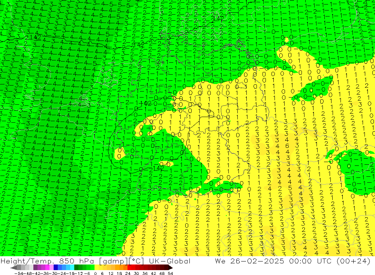Select the bright red legend swatch above 24
The width and height of the screenshot is (375, 275).
click(129, 267)
